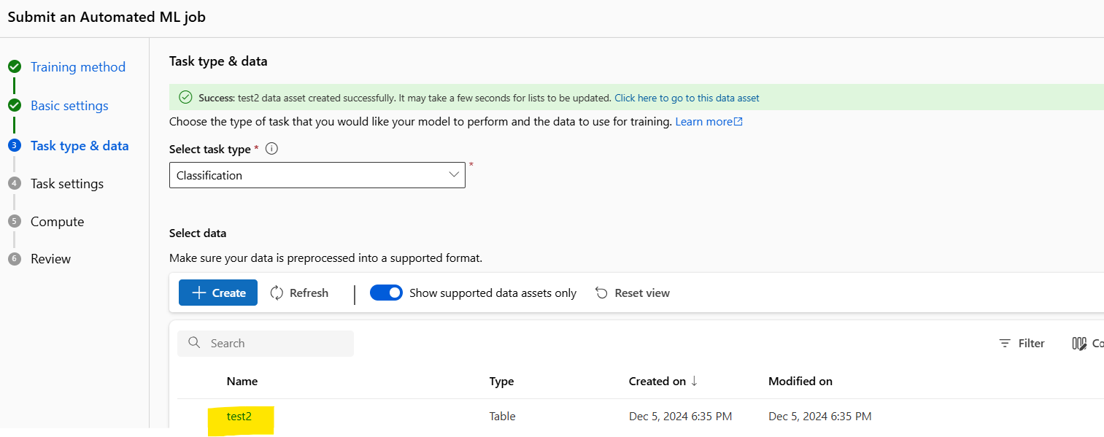Viewport: 1104px width, 437px height.
Task: Open the Filter icon above the table
Action: (x=1006, y=343)
